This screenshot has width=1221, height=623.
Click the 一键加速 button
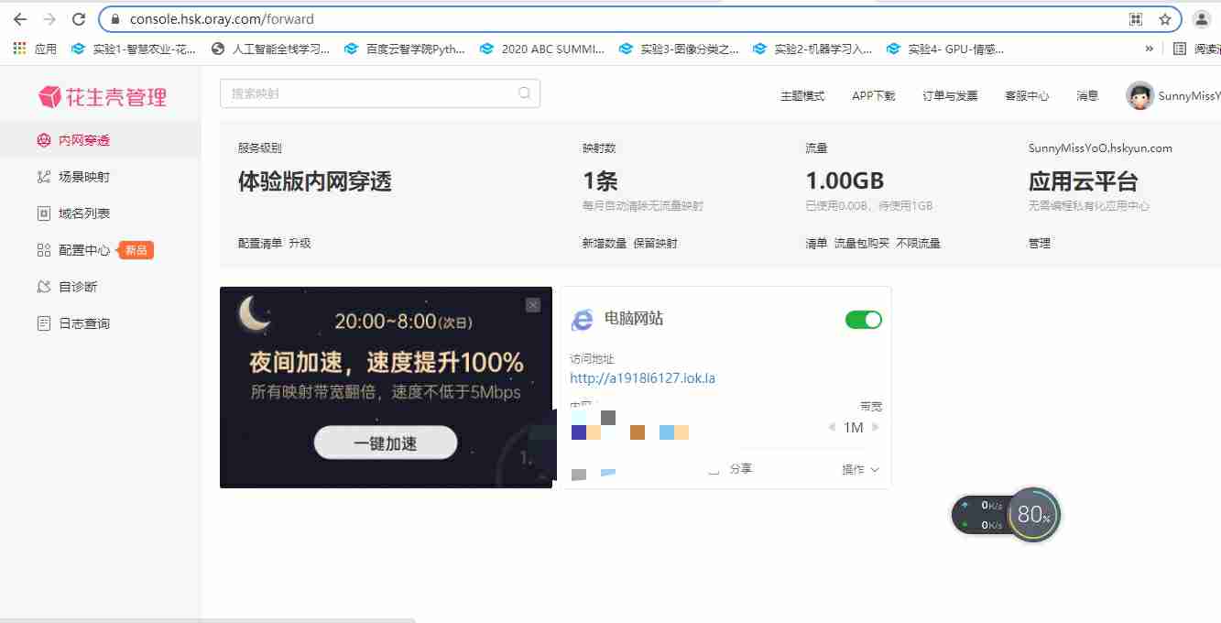pyautogui.click(x=386, y=443)
